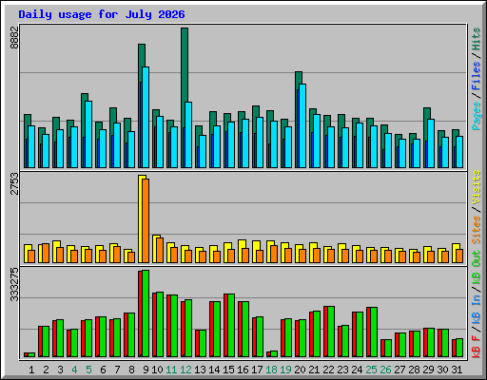
Task: Click green day number 19 label
Action: pos(285,370)
